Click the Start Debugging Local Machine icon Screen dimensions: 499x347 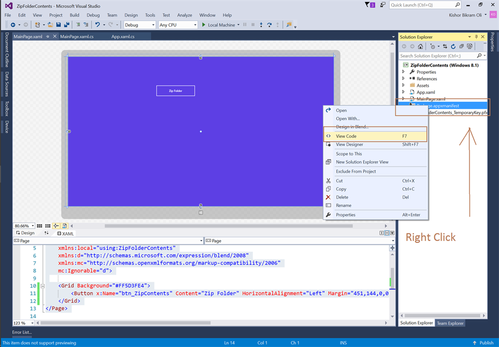click(x=204, y=24)
